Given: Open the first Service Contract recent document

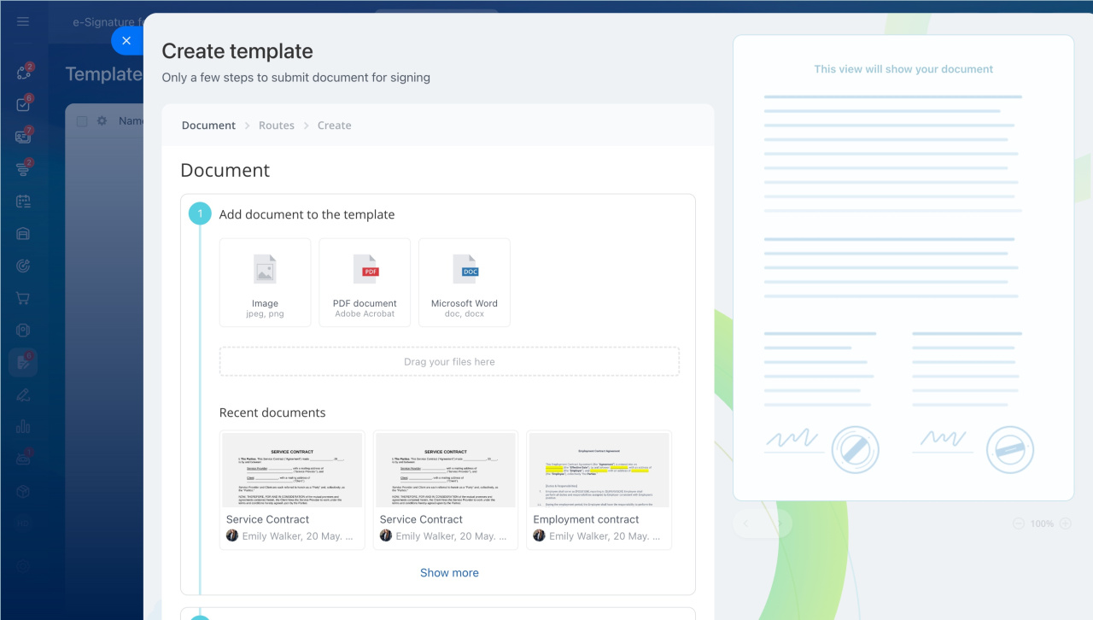Looking at the screenshot, I should coord(292,490).
